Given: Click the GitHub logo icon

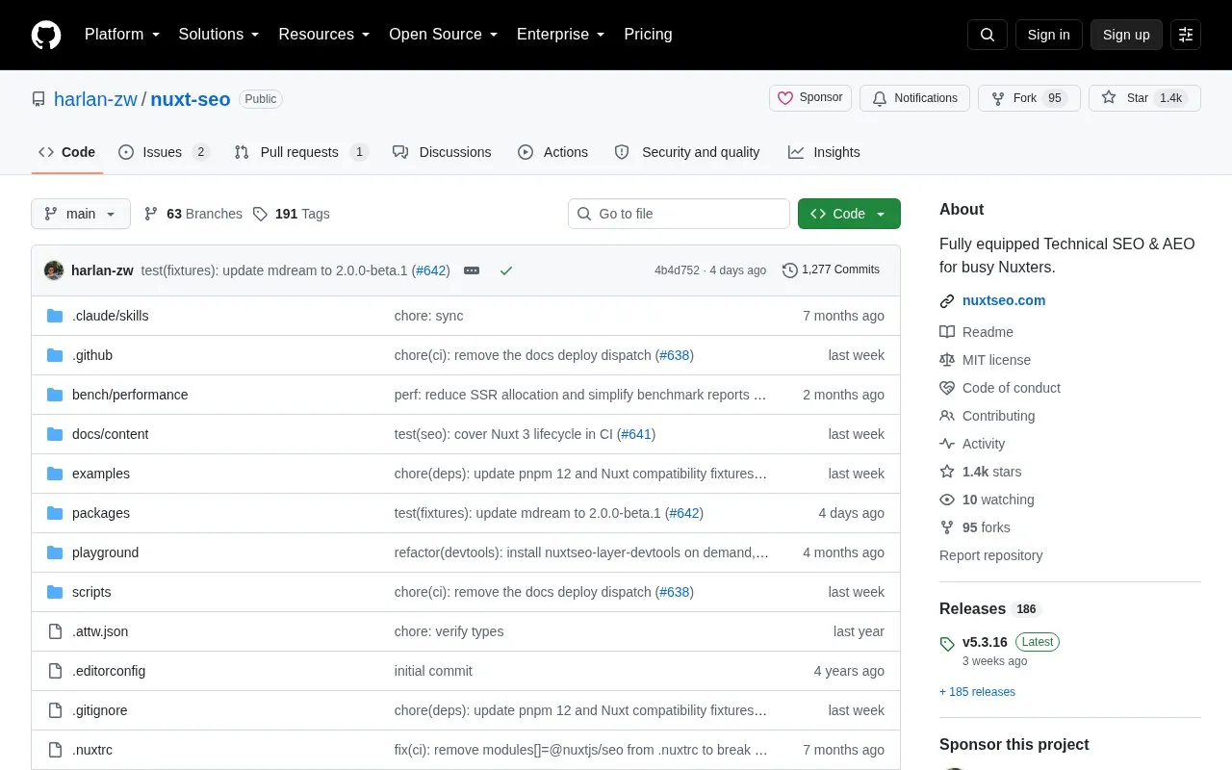Looking at the screenshot, I should 46,35.
